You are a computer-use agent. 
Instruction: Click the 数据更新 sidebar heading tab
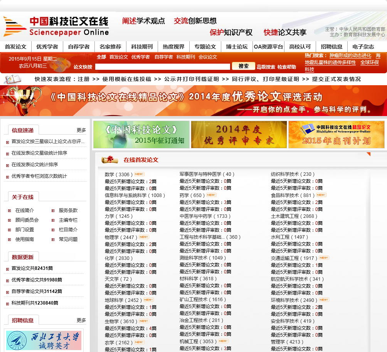23,257
